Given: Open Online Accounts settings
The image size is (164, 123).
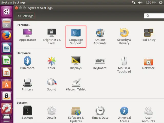Looking at the screenshot, I should point(100,36).
